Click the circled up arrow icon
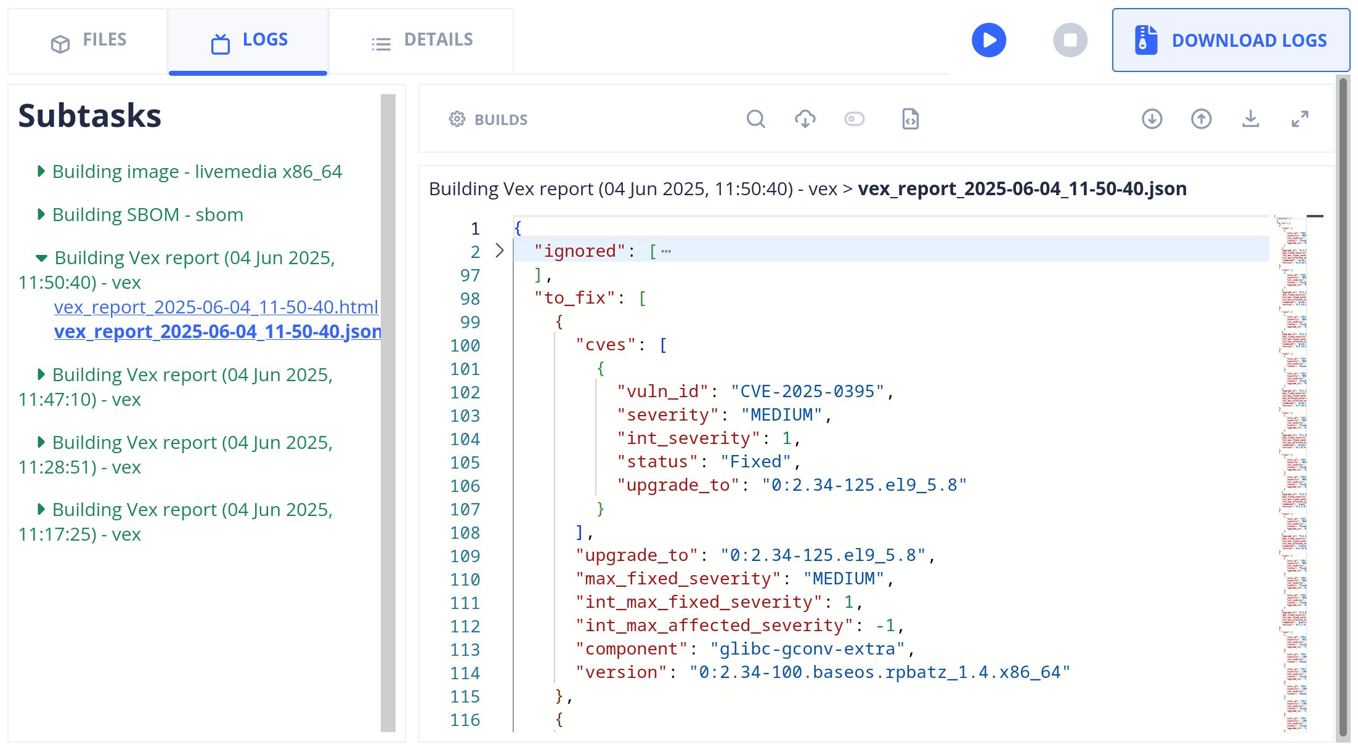The image size is (1358, 750). (1201, 119)
